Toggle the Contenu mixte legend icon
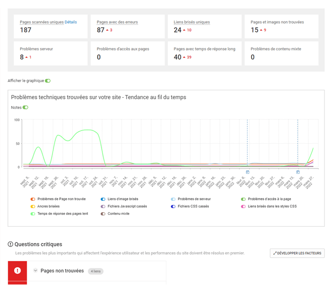This screenshot has width=335, height=293. point(103,213)
